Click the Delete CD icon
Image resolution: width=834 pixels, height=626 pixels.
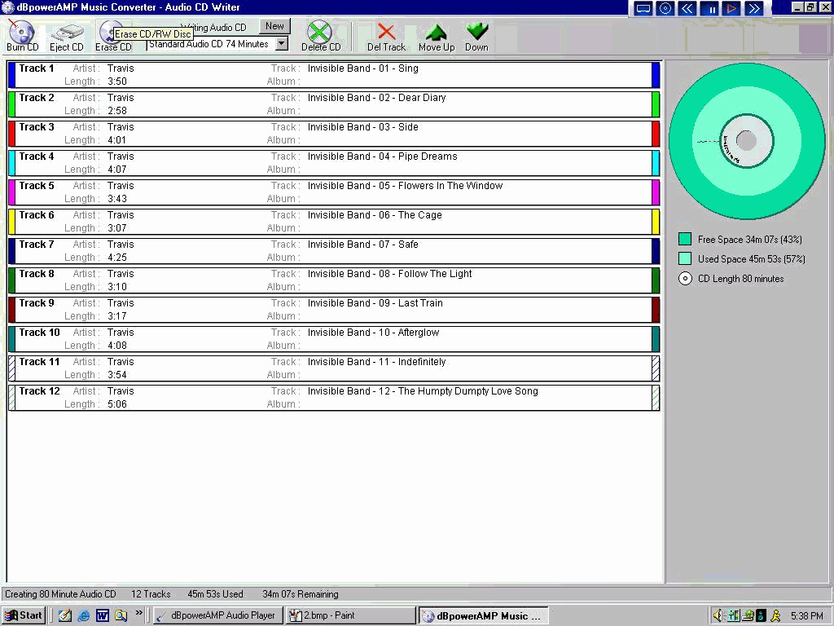(x=321, y=36)
